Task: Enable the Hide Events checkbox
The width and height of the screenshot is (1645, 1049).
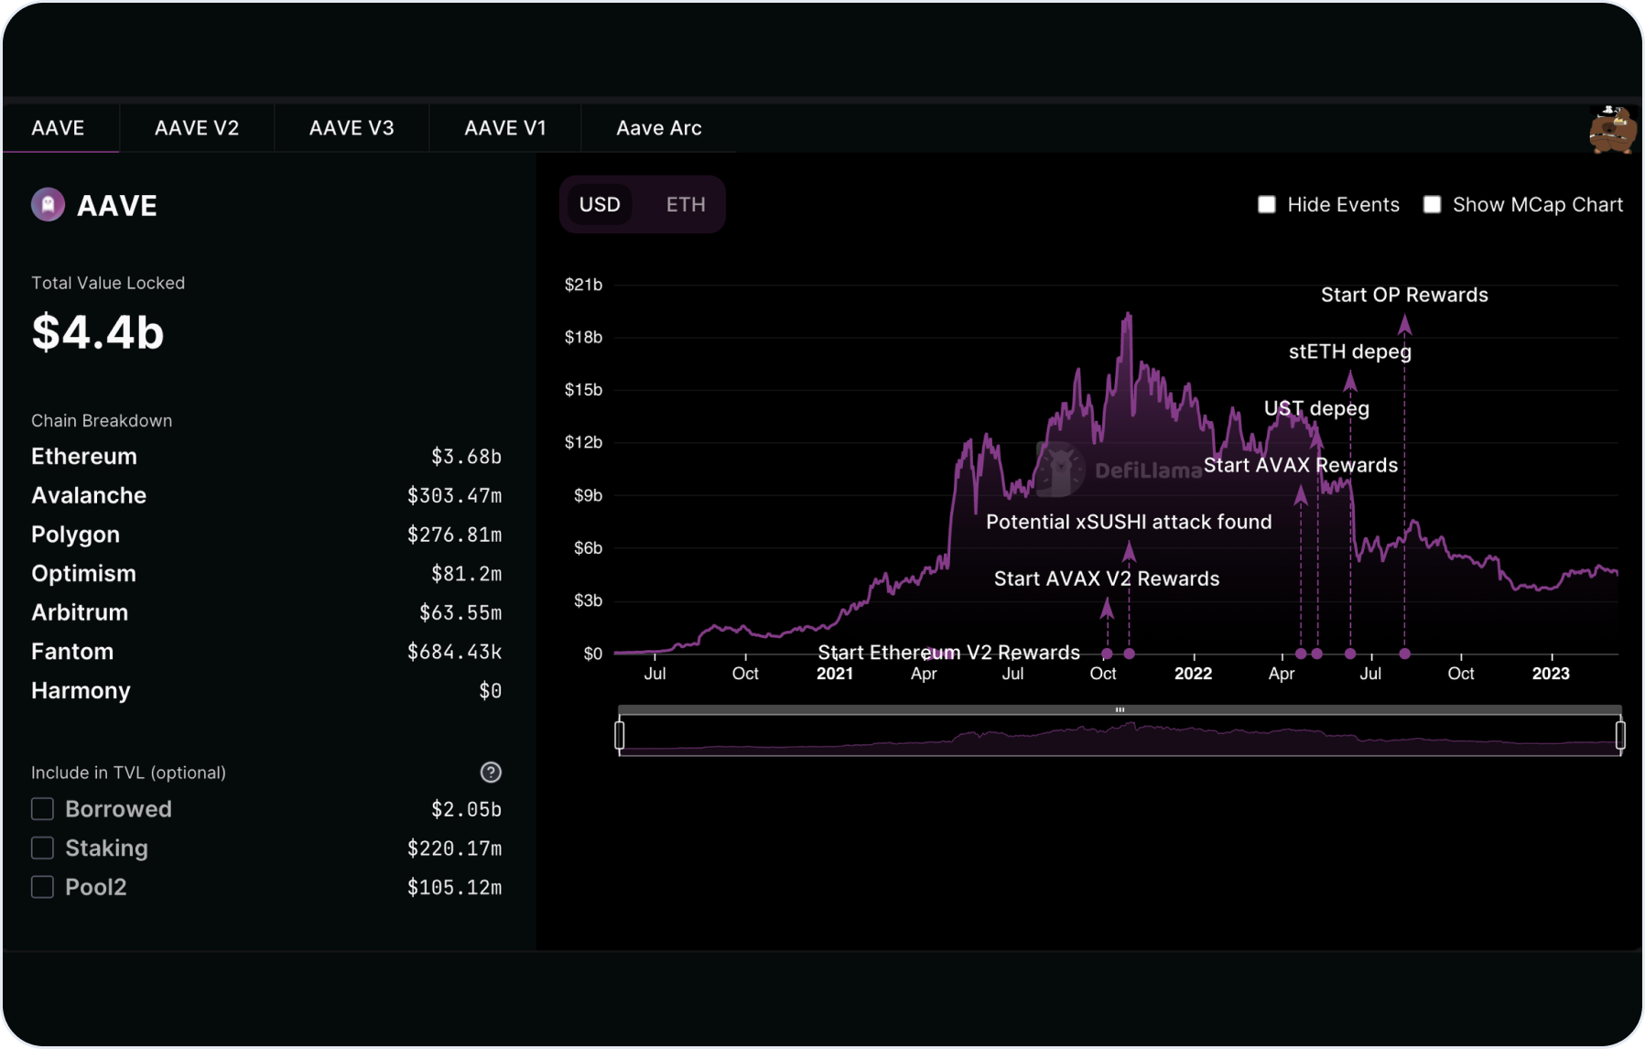Action: (1267, 204)
